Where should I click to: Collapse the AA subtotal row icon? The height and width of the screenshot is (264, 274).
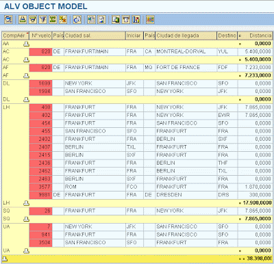click(26, 44)
